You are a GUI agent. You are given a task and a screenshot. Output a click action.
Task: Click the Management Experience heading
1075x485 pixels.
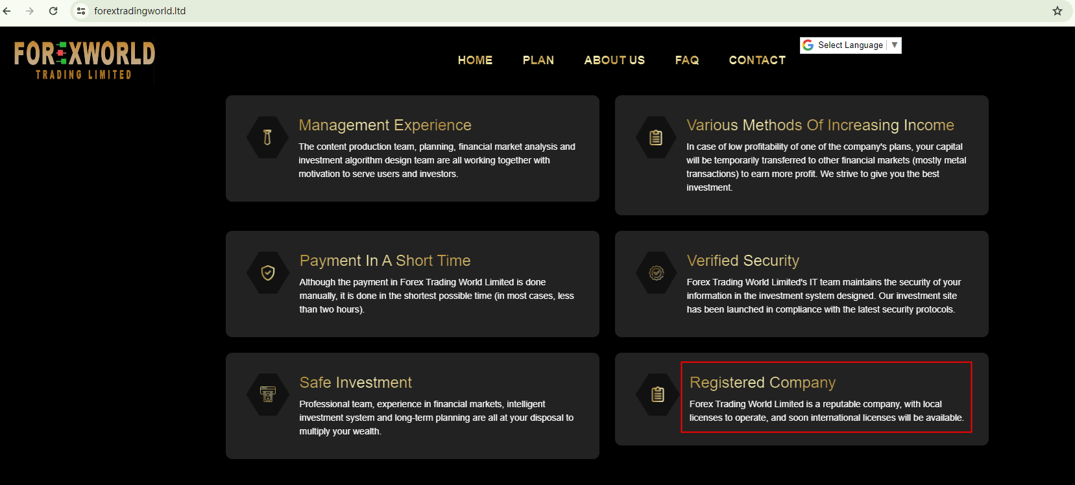385,125
